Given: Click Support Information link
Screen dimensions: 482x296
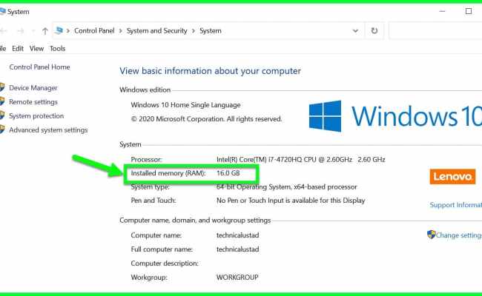Looking at the screenshot, I should coord(455,204).
